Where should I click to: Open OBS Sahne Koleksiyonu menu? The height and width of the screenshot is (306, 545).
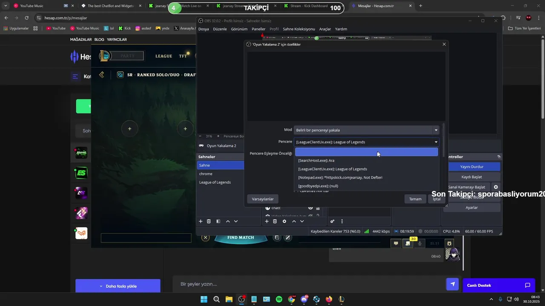299,29
